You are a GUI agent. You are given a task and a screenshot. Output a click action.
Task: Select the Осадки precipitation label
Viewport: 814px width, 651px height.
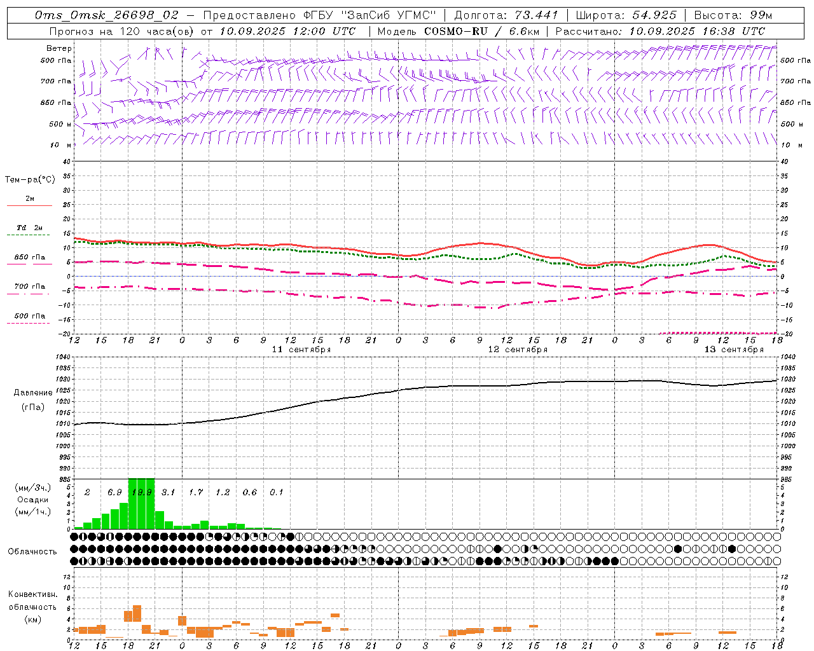(32, 500)
